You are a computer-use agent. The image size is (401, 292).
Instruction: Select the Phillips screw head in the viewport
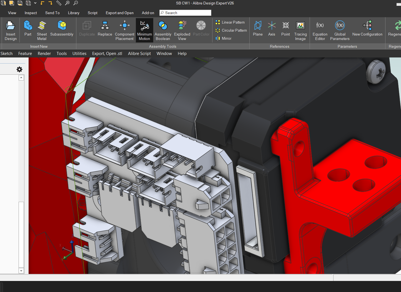coord(376,72)
